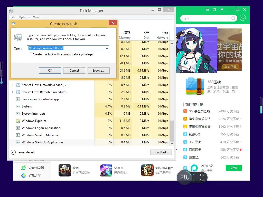Cancel the Create new task dialog

coord(74,71)
